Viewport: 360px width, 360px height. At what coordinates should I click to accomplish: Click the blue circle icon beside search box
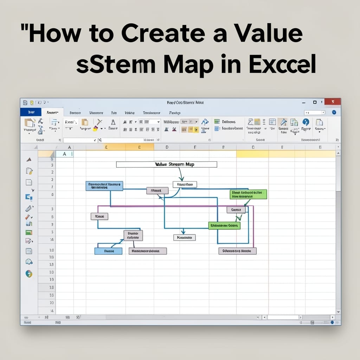coord(334,112)
